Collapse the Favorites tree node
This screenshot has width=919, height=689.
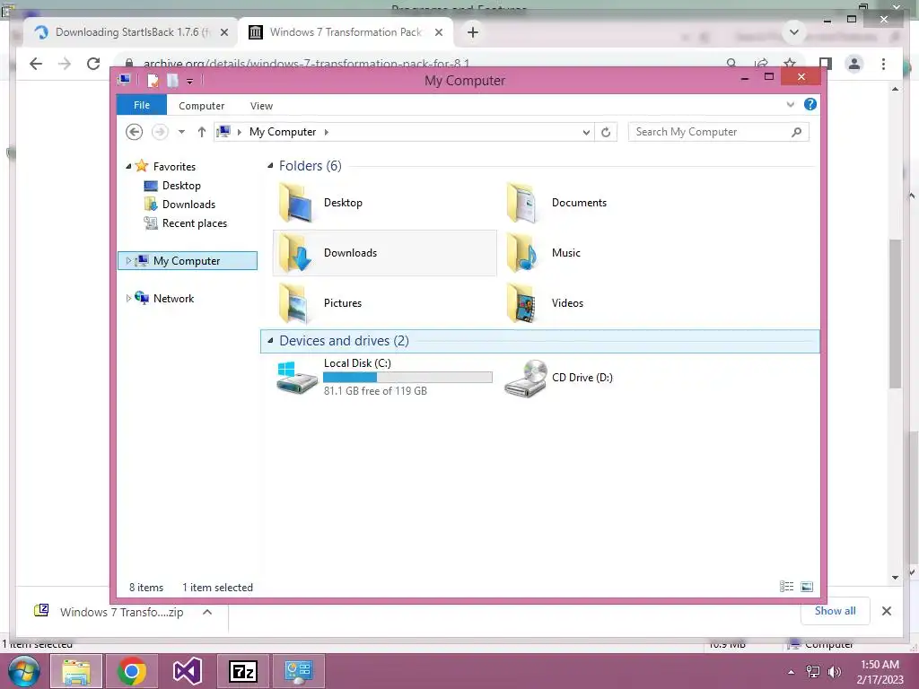coord(128,167)
